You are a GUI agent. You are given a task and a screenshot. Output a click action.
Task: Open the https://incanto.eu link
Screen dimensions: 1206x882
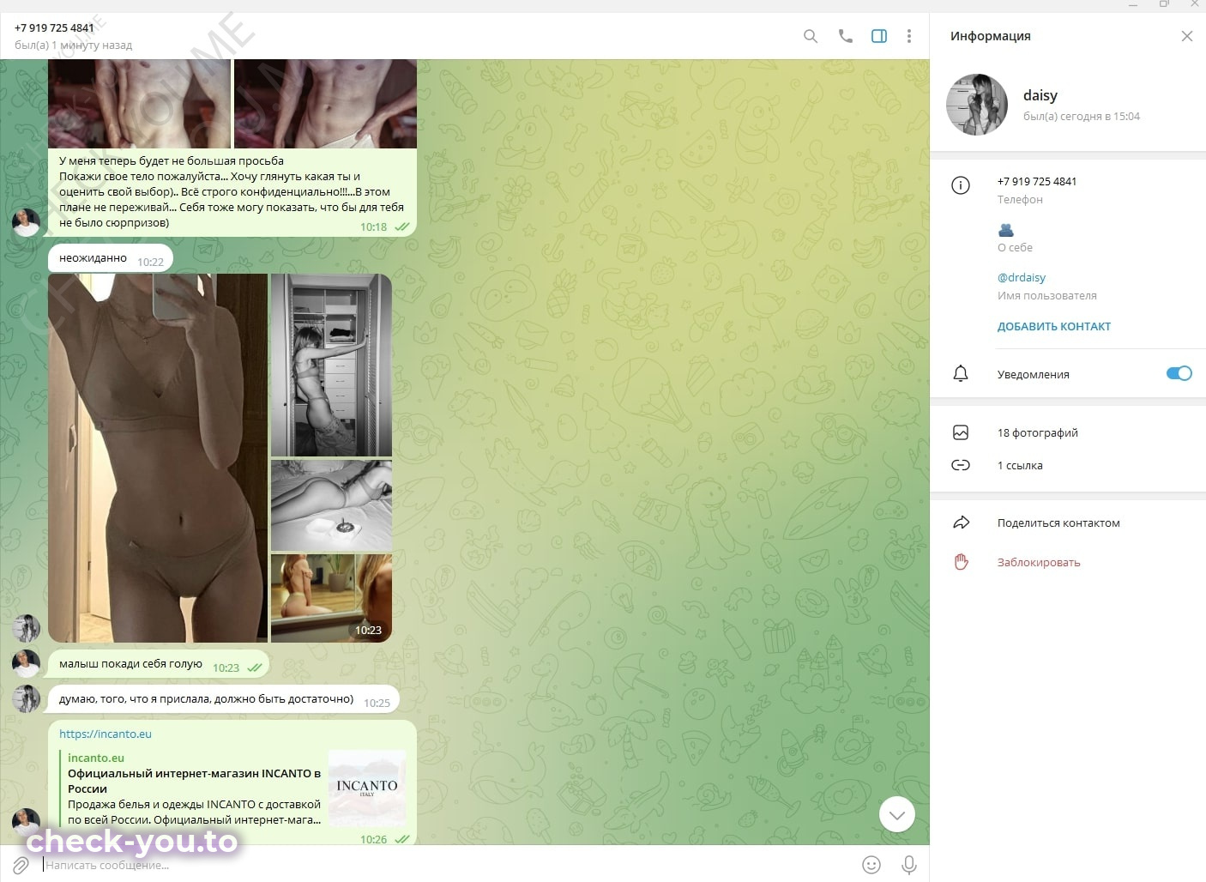pos(106,734)
